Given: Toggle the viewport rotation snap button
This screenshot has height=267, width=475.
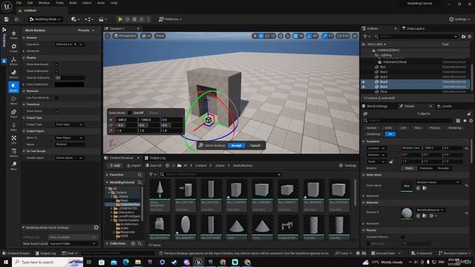Looking at the screenshot, I should click(x=309, y=36).
